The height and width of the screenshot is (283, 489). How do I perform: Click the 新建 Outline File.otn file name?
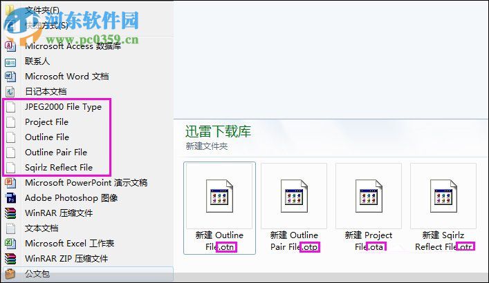pos(219,241)
